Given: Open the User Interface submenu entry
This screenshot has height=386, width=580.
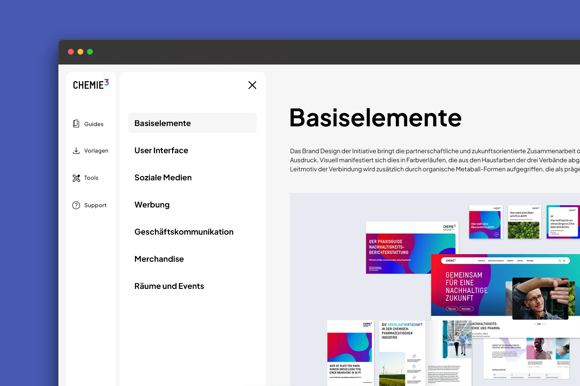Looking at the screenshot, I should click(x=161, y=150).
